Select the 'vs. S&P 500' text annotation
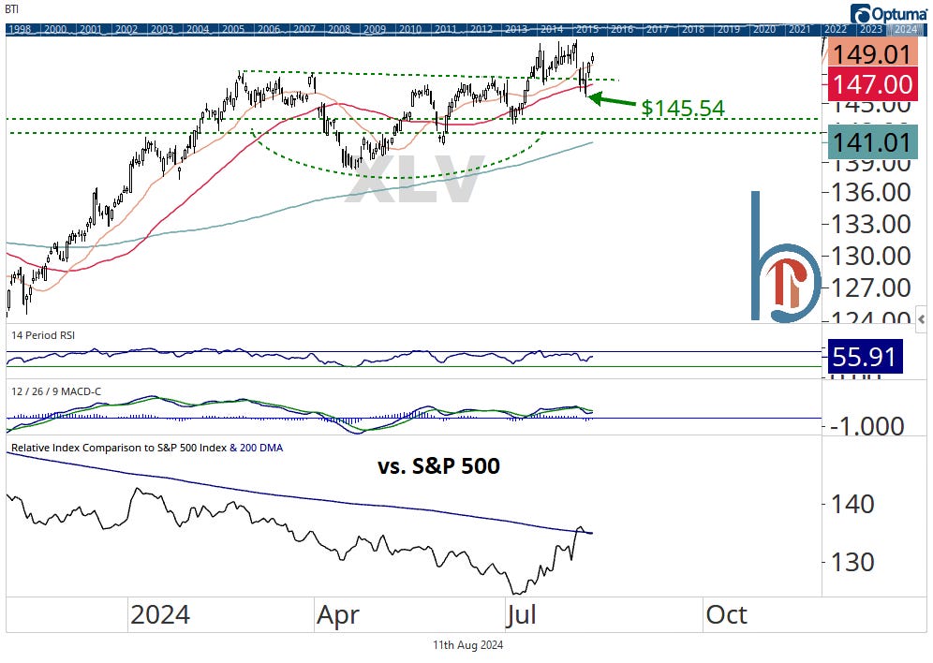 pyautogui.click(x=439, y=465)
